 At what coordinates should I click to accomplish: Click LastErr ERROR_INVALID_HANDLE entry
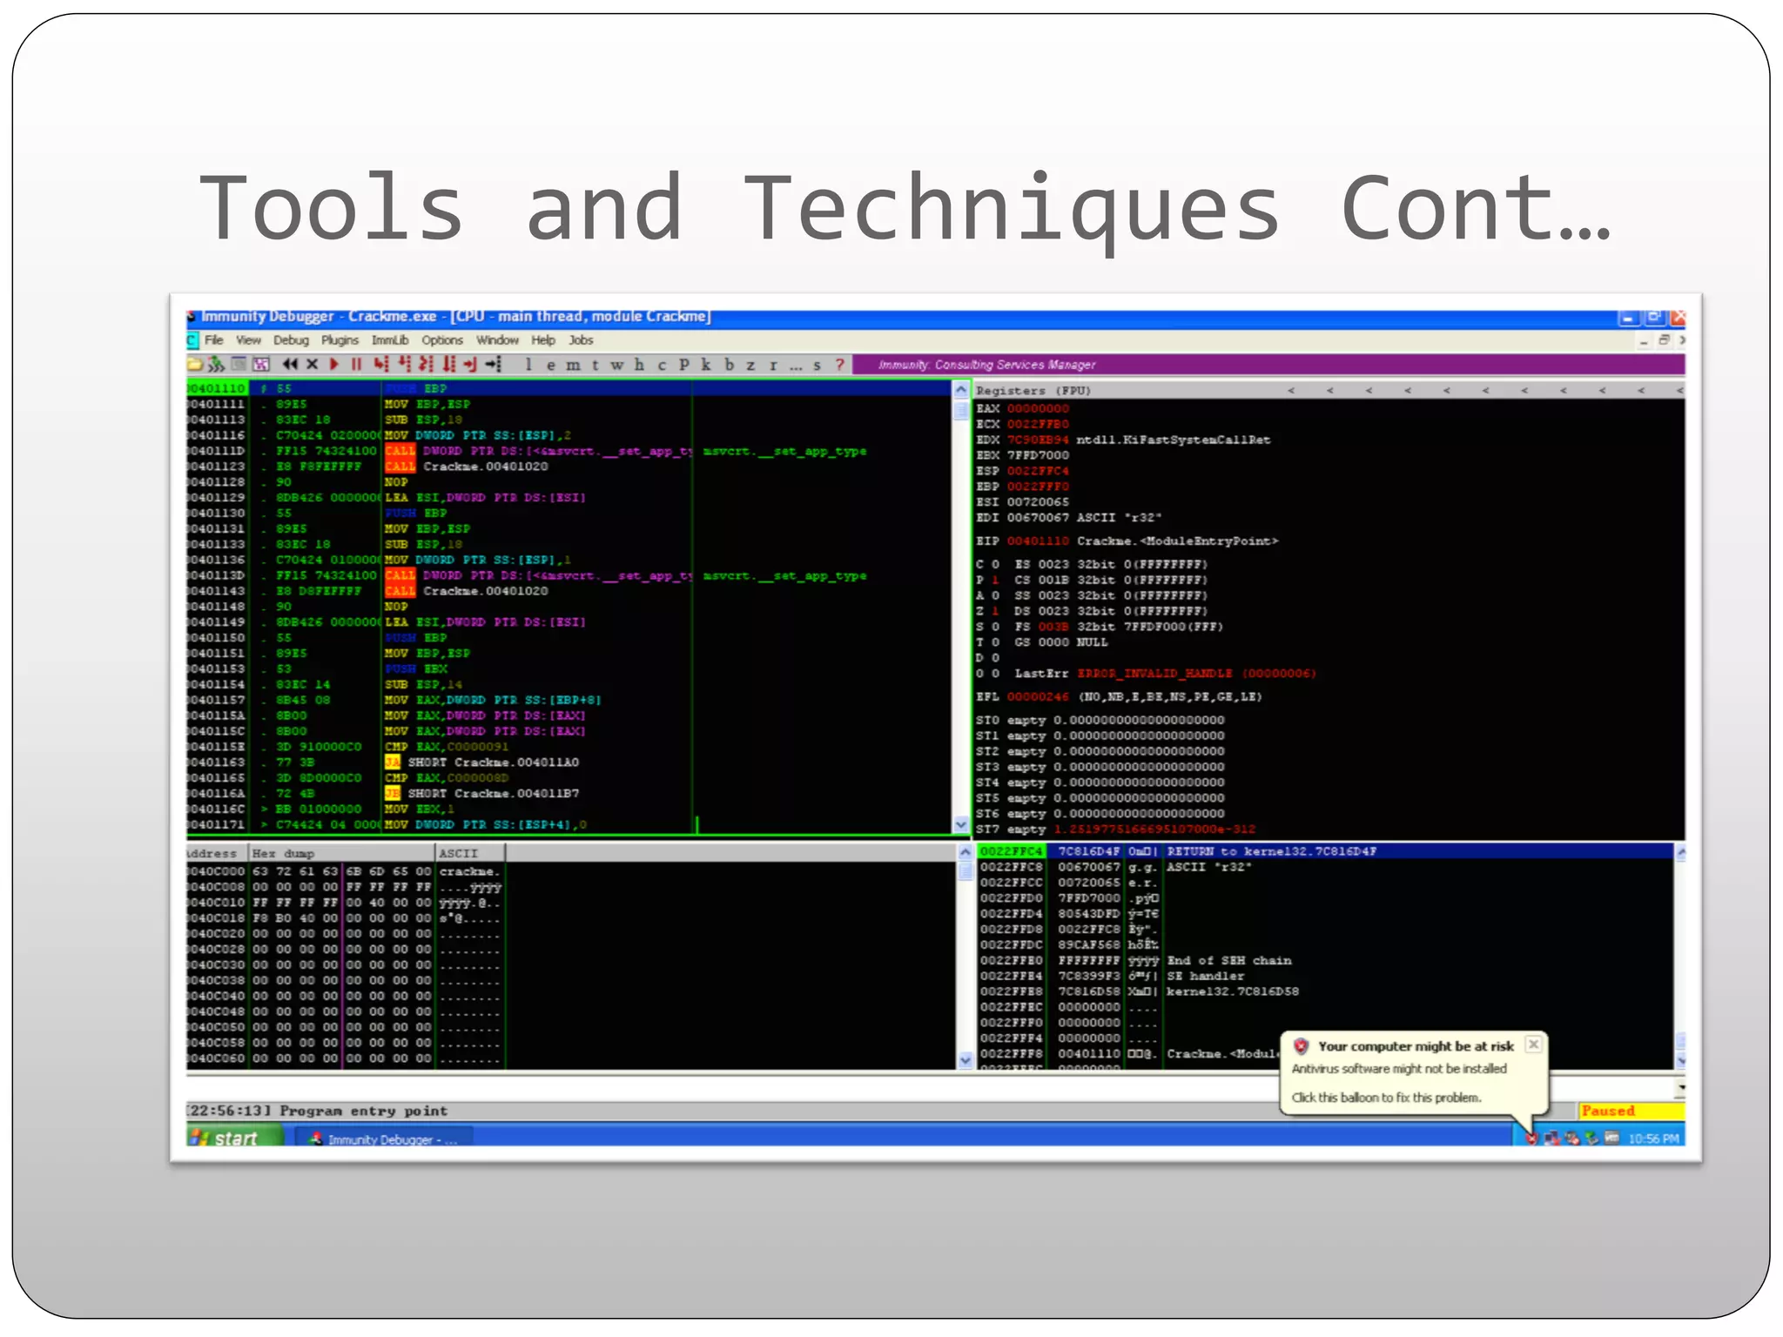(x=1166, y=674)
